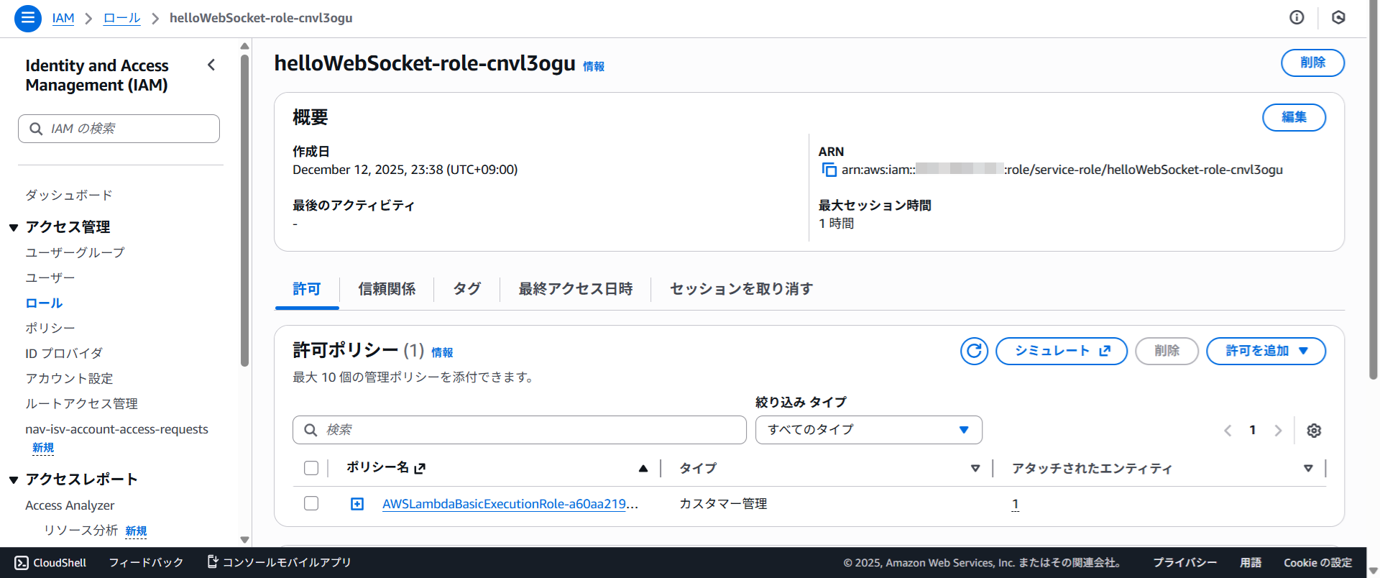1380x578 pixels.
Task: Select all policies with header checkbox
Action: (311, 468)
